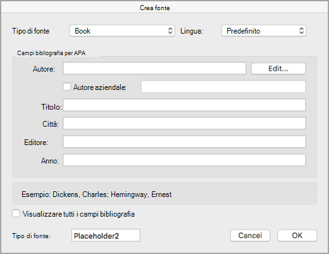Focus the Titolo input field
The height and width of the screenshot is (254, 329).
(184, 105)
